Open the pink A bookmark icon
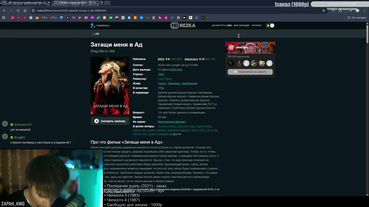This screenshot has height=207, width=369. (166, 18)
